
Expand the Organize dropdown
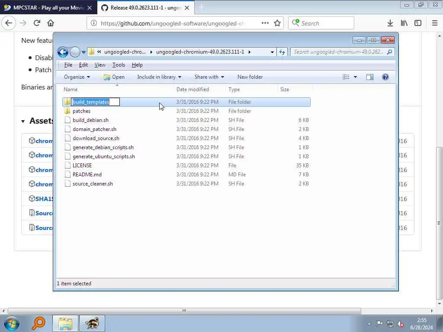(x=77, y=77)
